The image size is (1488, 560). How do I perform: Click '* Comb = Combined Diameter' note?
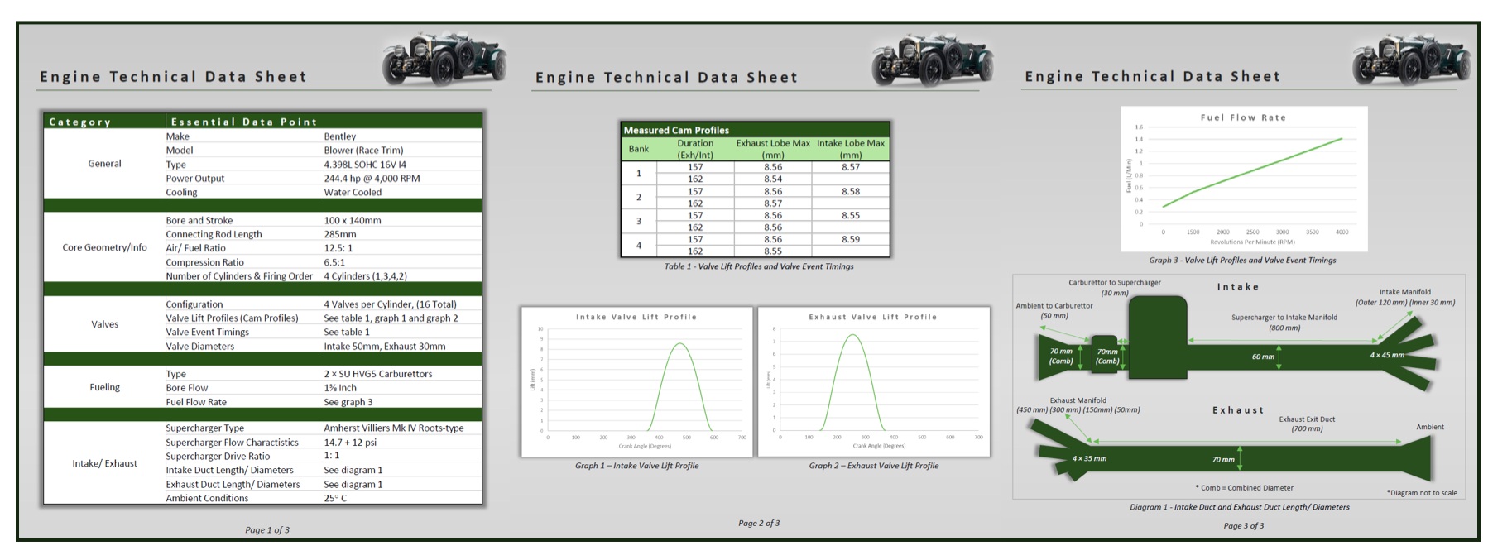[1244, 488]
